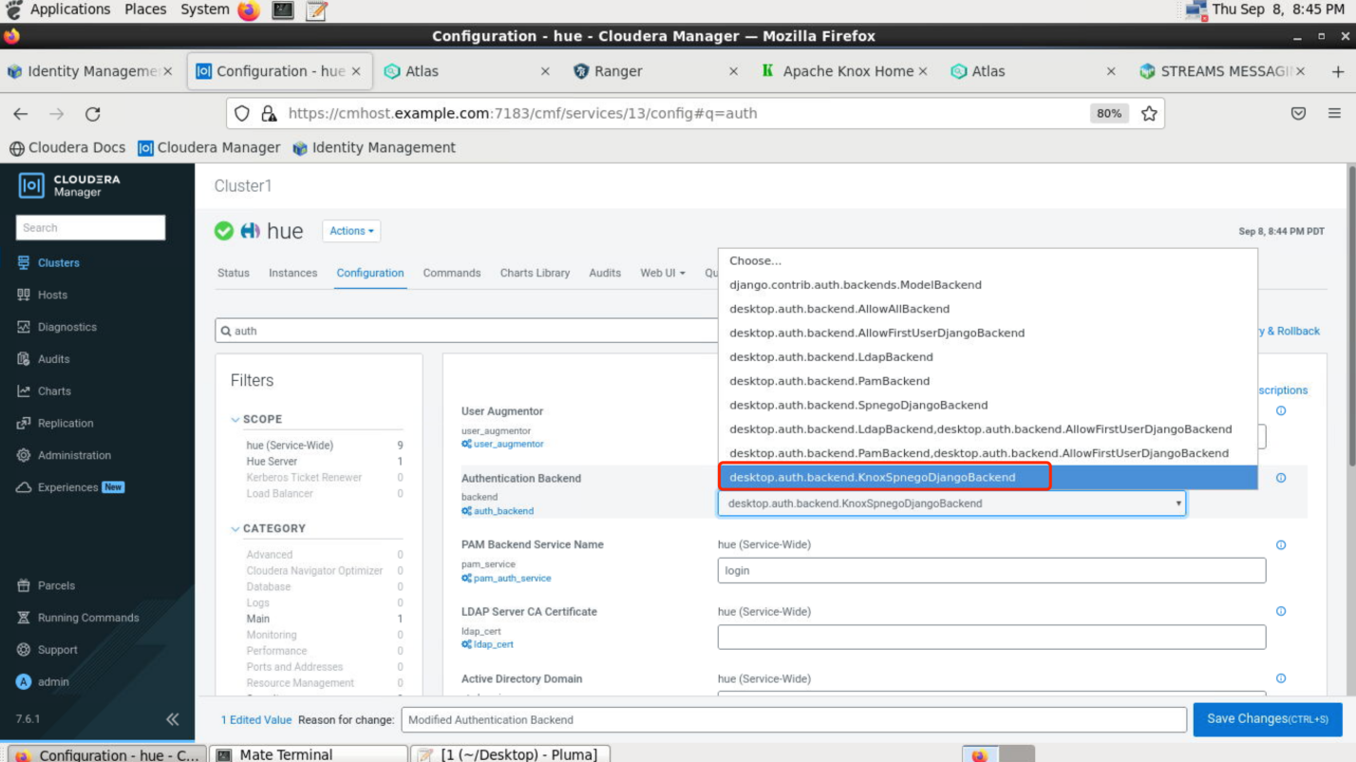Open Replication in the sidebar

(55, 424)
